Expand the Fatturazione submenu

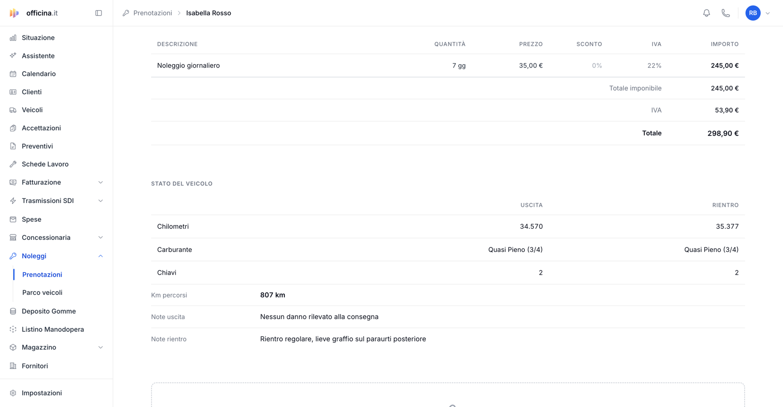pos(101,182)
